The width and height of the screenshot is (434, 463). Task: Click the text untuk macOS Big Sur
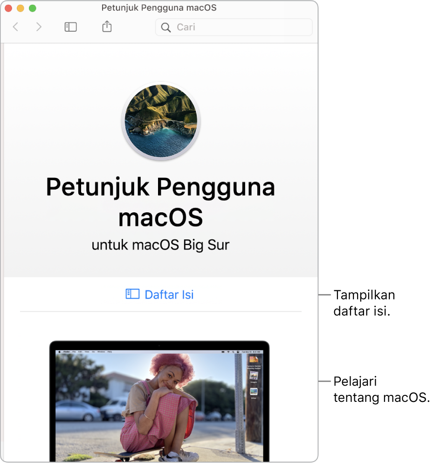[x=160, y=245]
